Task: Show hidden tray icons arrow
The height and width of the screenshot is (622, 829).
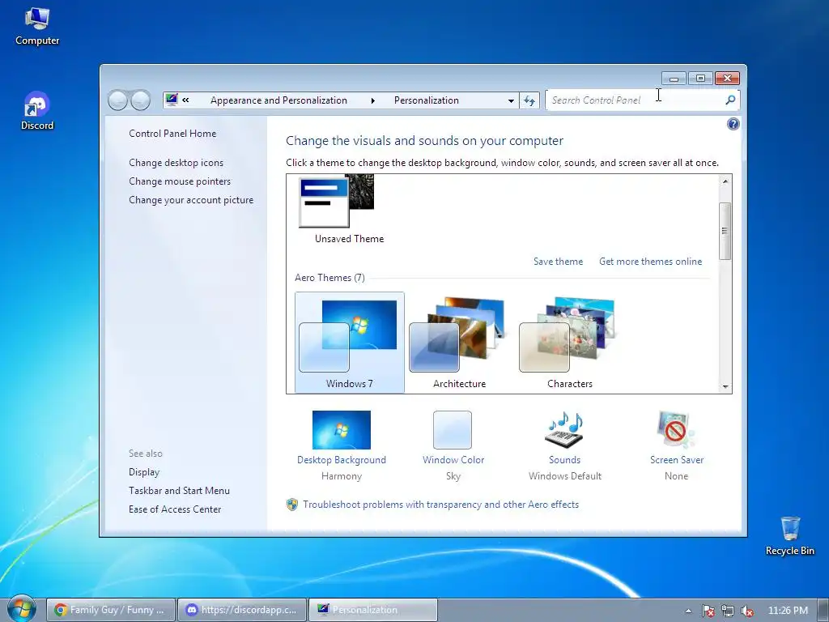Action: (688, 611)
